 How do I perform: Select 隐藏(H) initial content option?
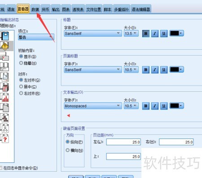[28, 63]
